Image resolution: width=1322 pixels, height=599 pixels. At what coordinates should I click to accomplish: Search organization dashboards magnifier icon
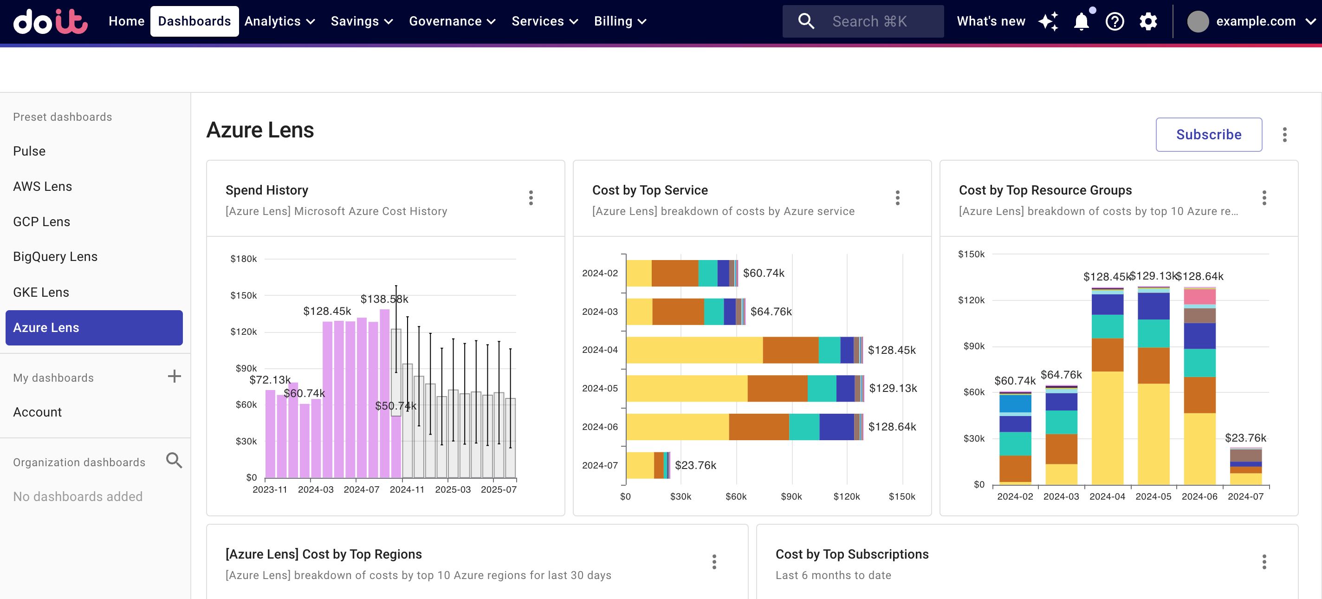coord(174,461)
